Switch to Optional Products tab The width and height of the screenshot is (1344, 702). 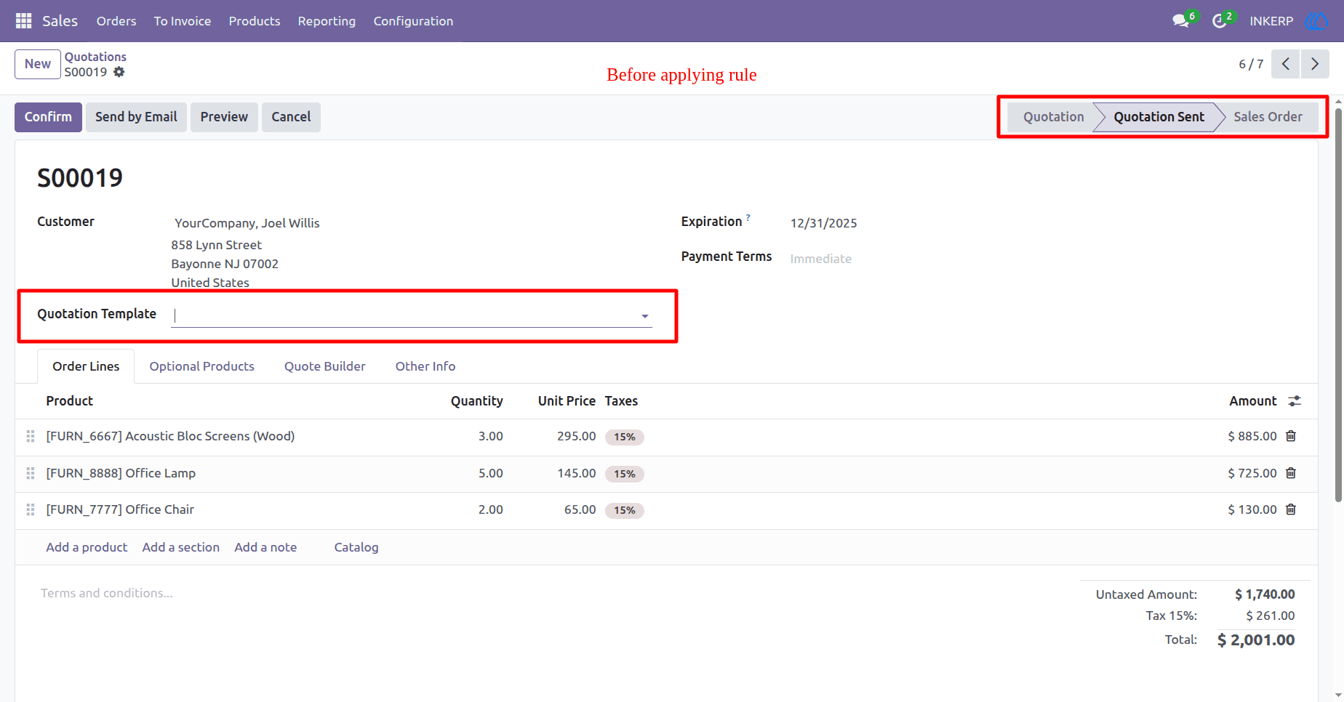[202, 366]
